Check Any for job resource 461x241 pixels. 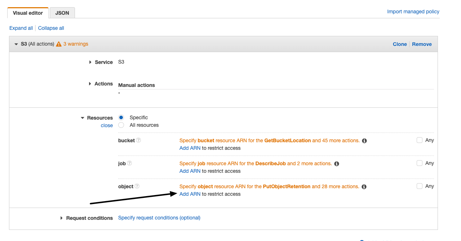420,163
